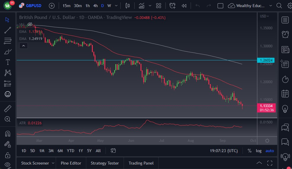Expand the Stock Screener dropdown
The height and width of the screenshot is (169, 292).
(53, 163)
